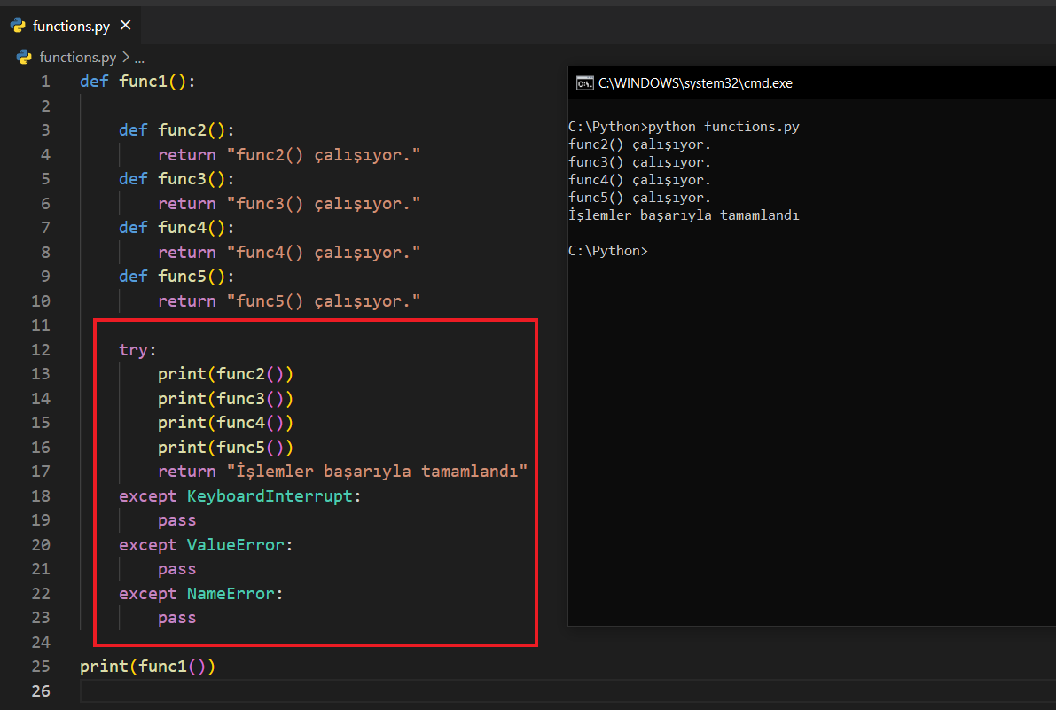
Task: Click the return string on line 17
Action: 377,472
